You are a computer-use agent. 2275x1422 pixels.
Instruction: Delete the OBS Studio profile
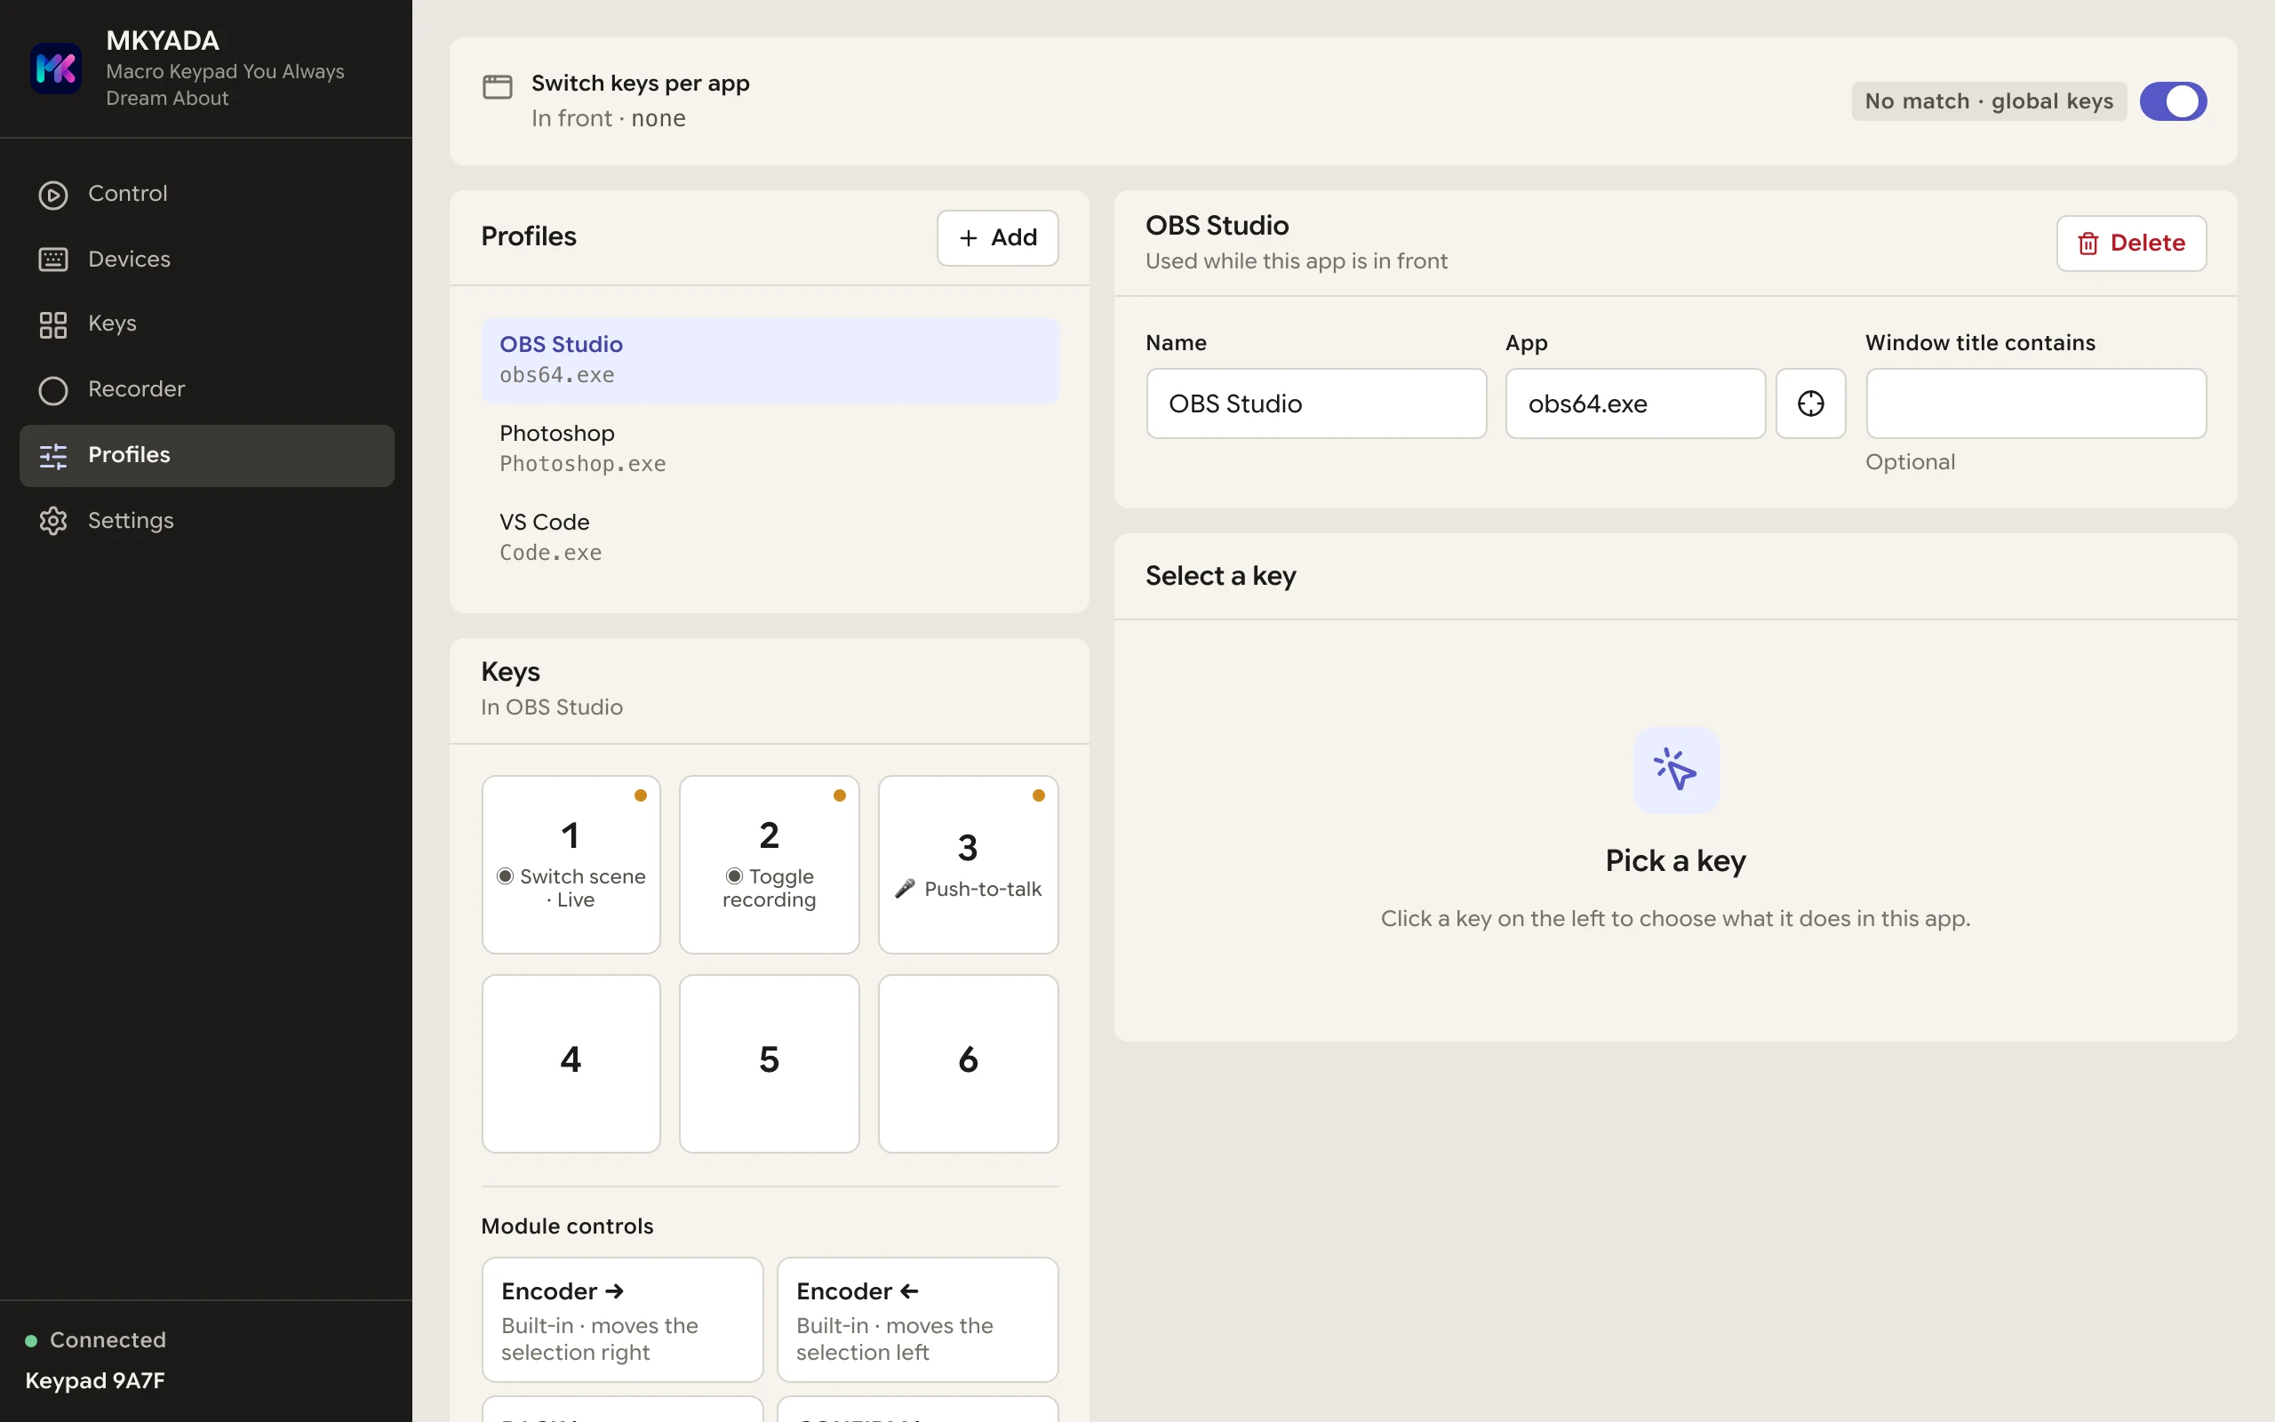pos(2131,244)
